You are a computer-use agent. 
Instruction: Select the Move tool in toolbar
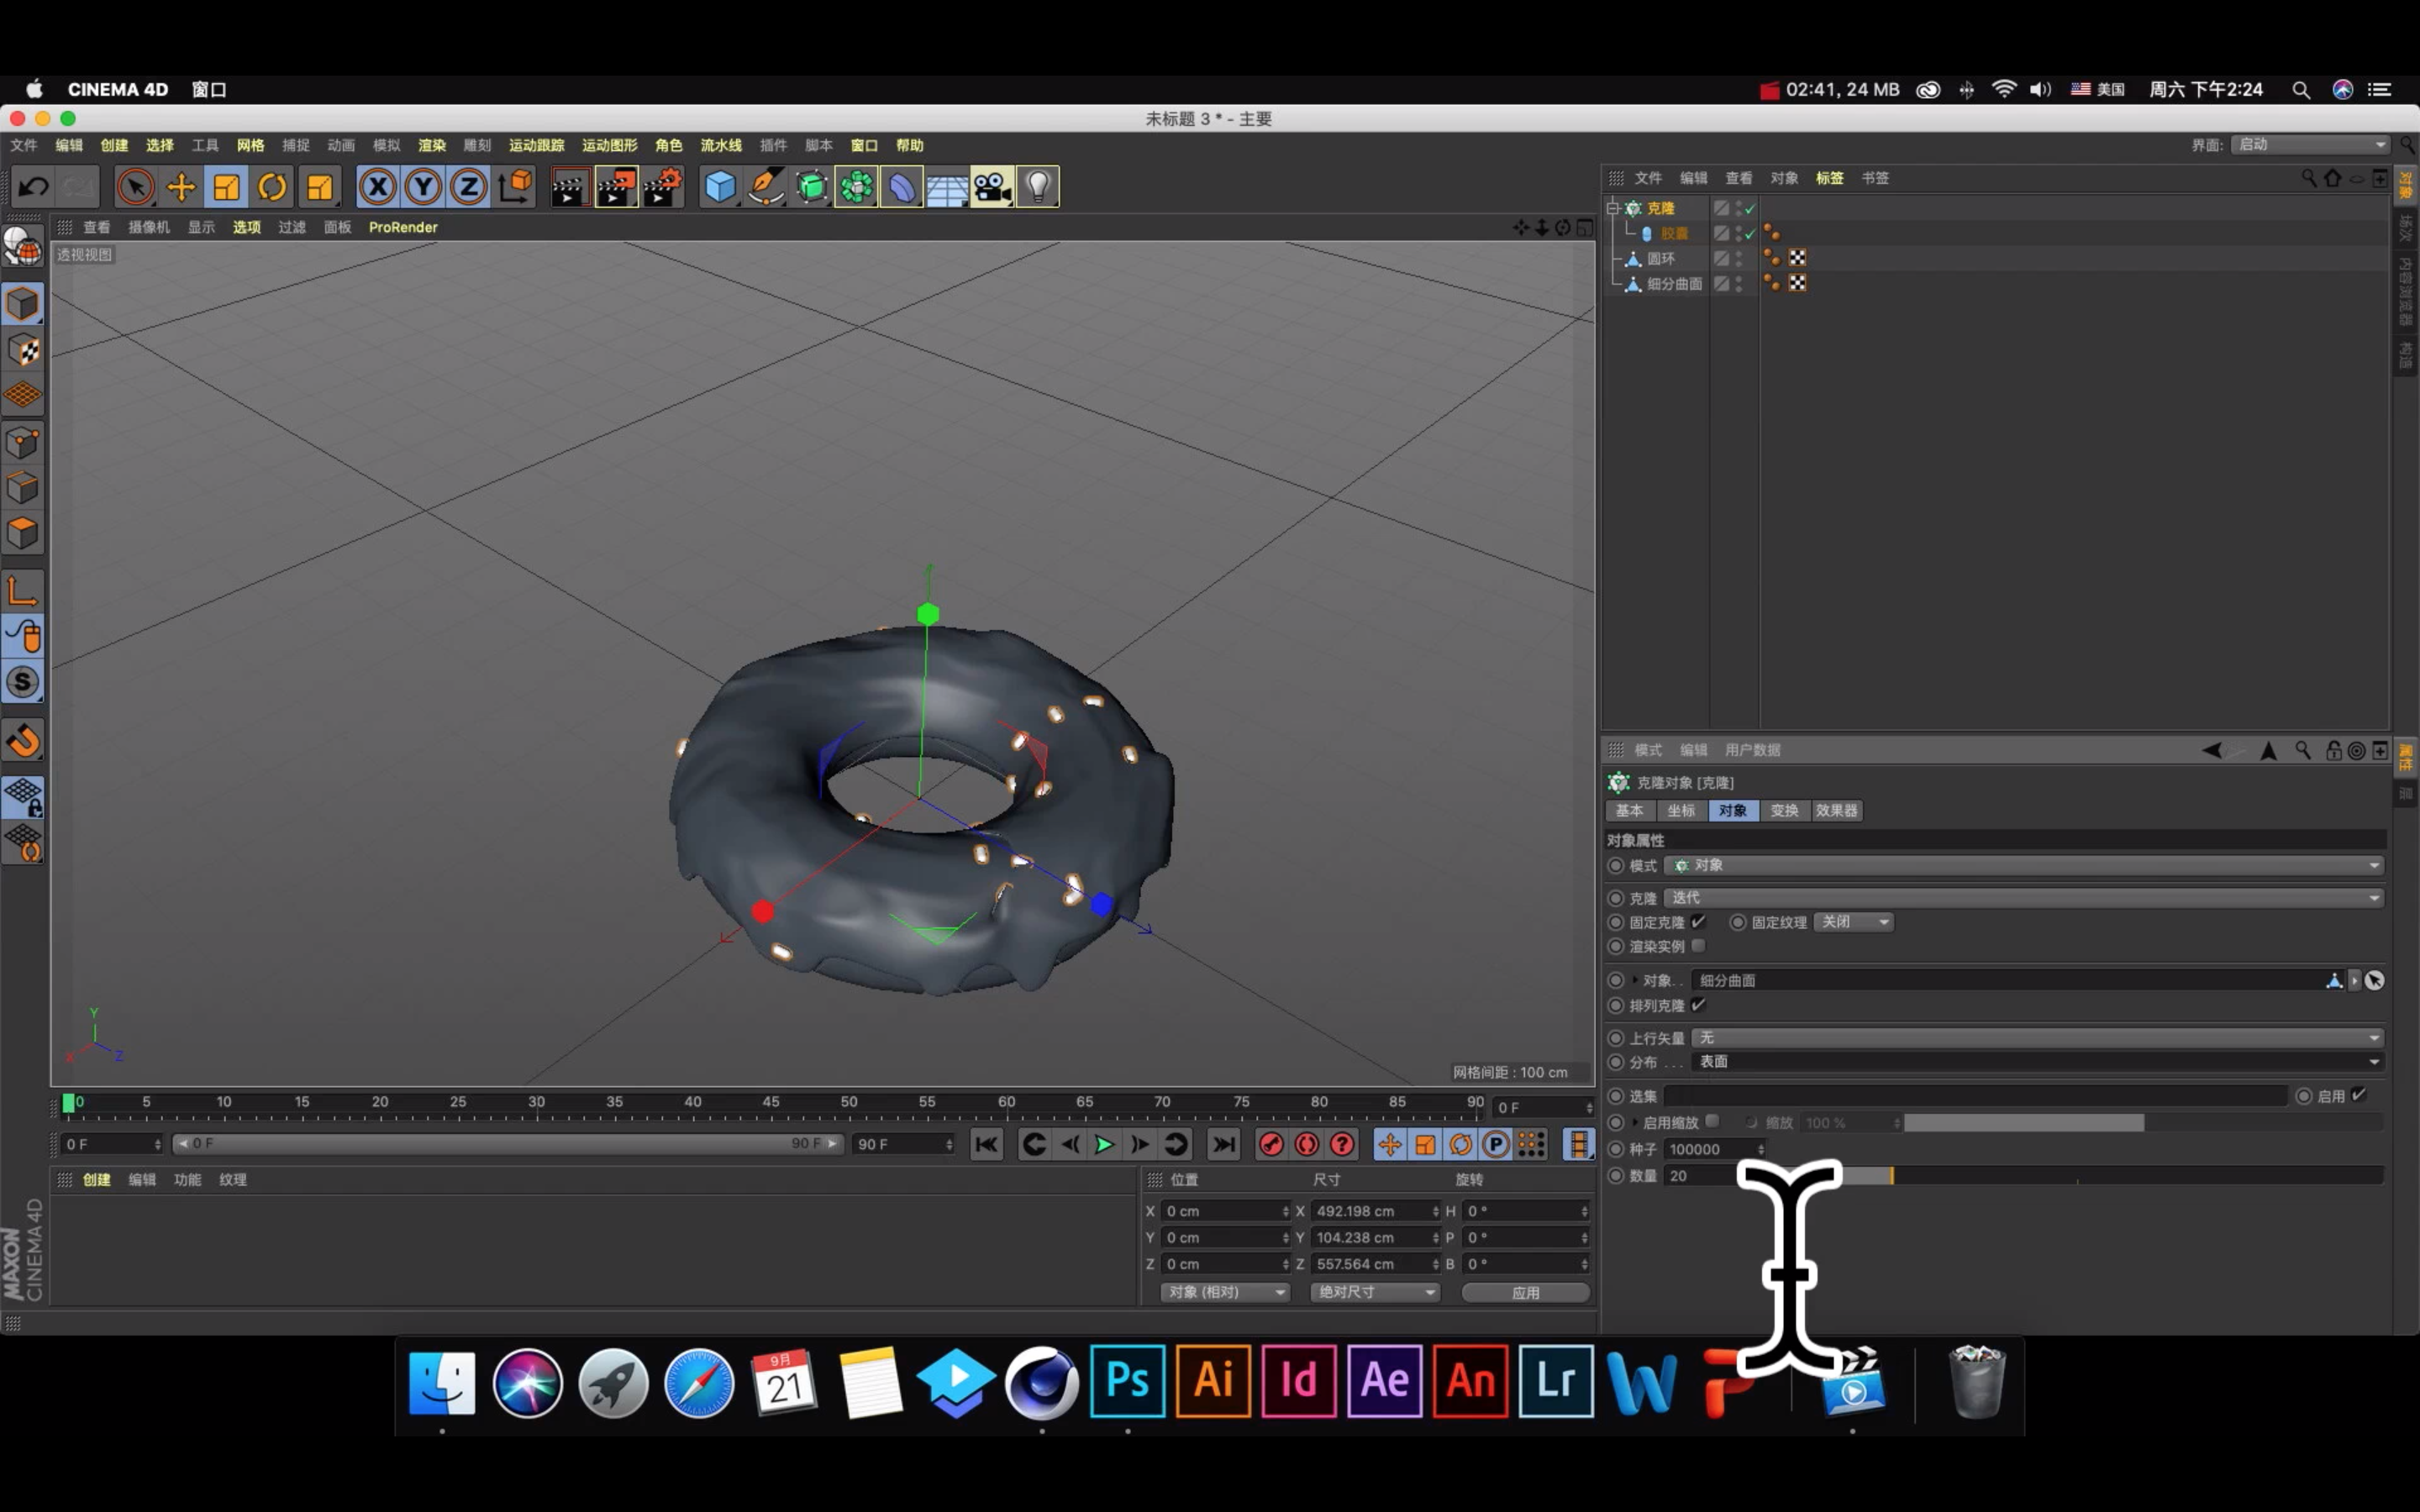(181, 187)
